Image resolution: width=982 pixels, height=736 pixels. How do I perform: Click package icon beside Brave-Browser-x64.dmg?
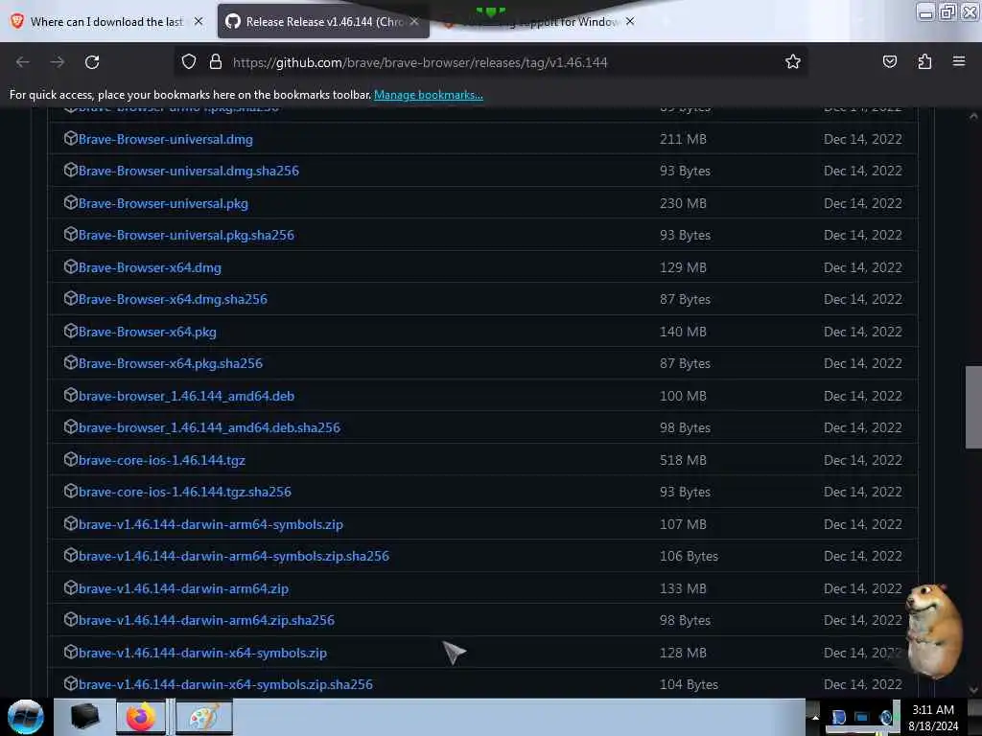click(x=71, y=266)
